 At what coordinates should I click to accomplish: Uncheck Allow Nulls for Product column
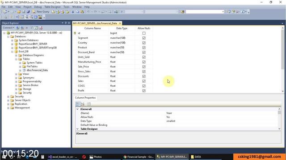(x=144, y=48)
